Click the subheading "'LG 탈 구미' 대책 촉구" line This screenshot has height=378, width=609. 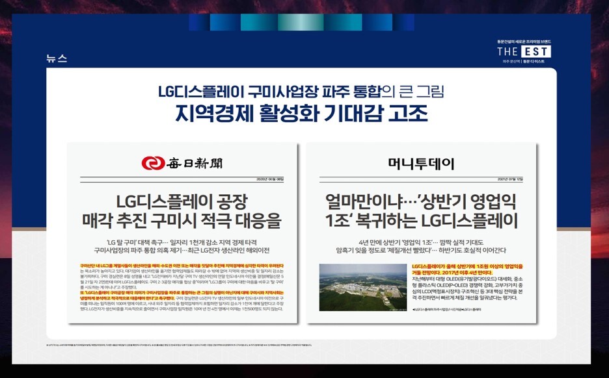pyautogui.click(x=182, y=242)
